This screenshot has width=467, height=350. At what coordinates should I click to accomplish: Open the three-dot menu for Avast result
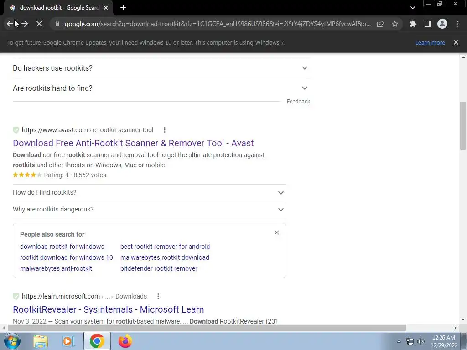164,130
